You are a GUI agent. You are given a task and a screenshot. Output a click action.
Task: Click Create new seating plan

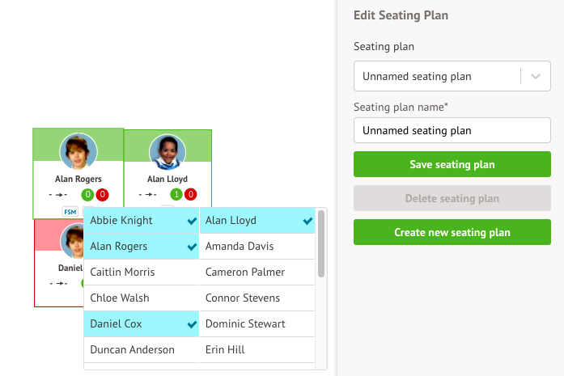coord(452,232)
